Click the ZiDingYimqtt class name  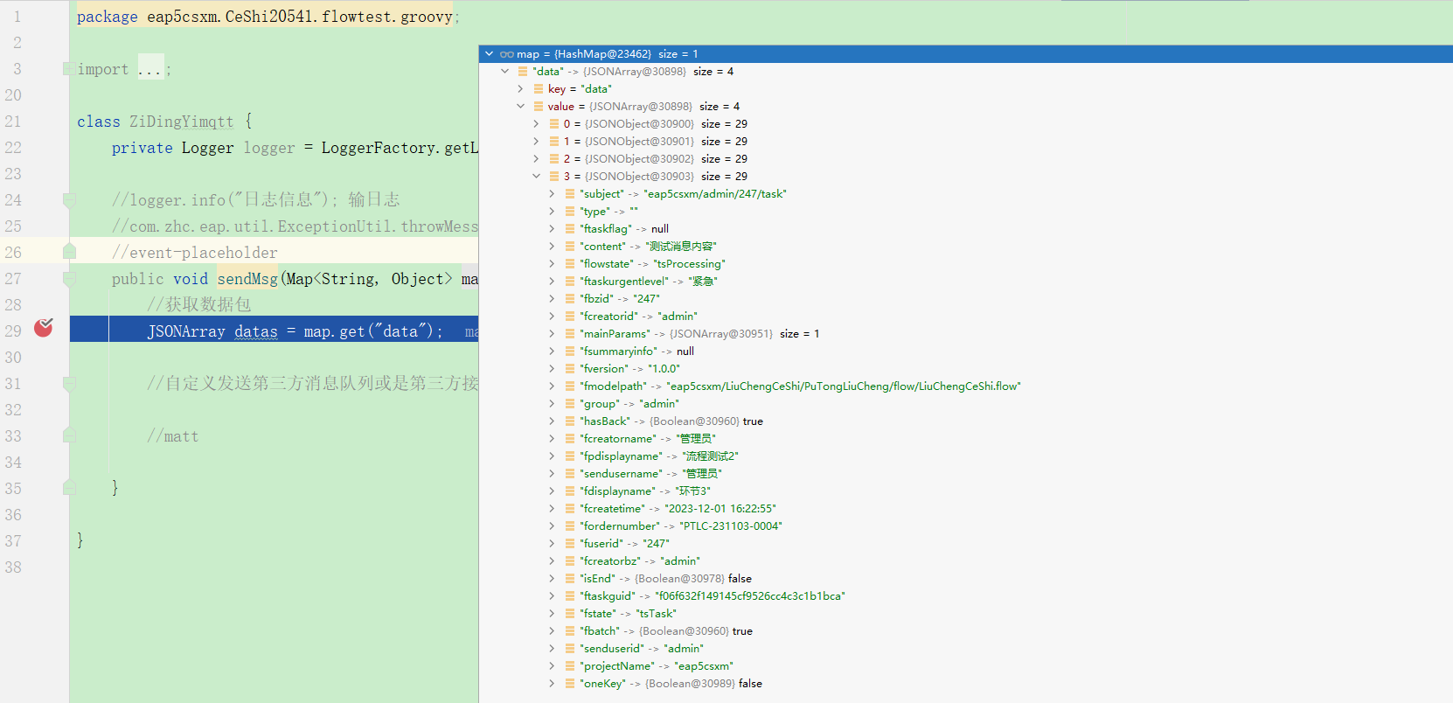[181, 122]
